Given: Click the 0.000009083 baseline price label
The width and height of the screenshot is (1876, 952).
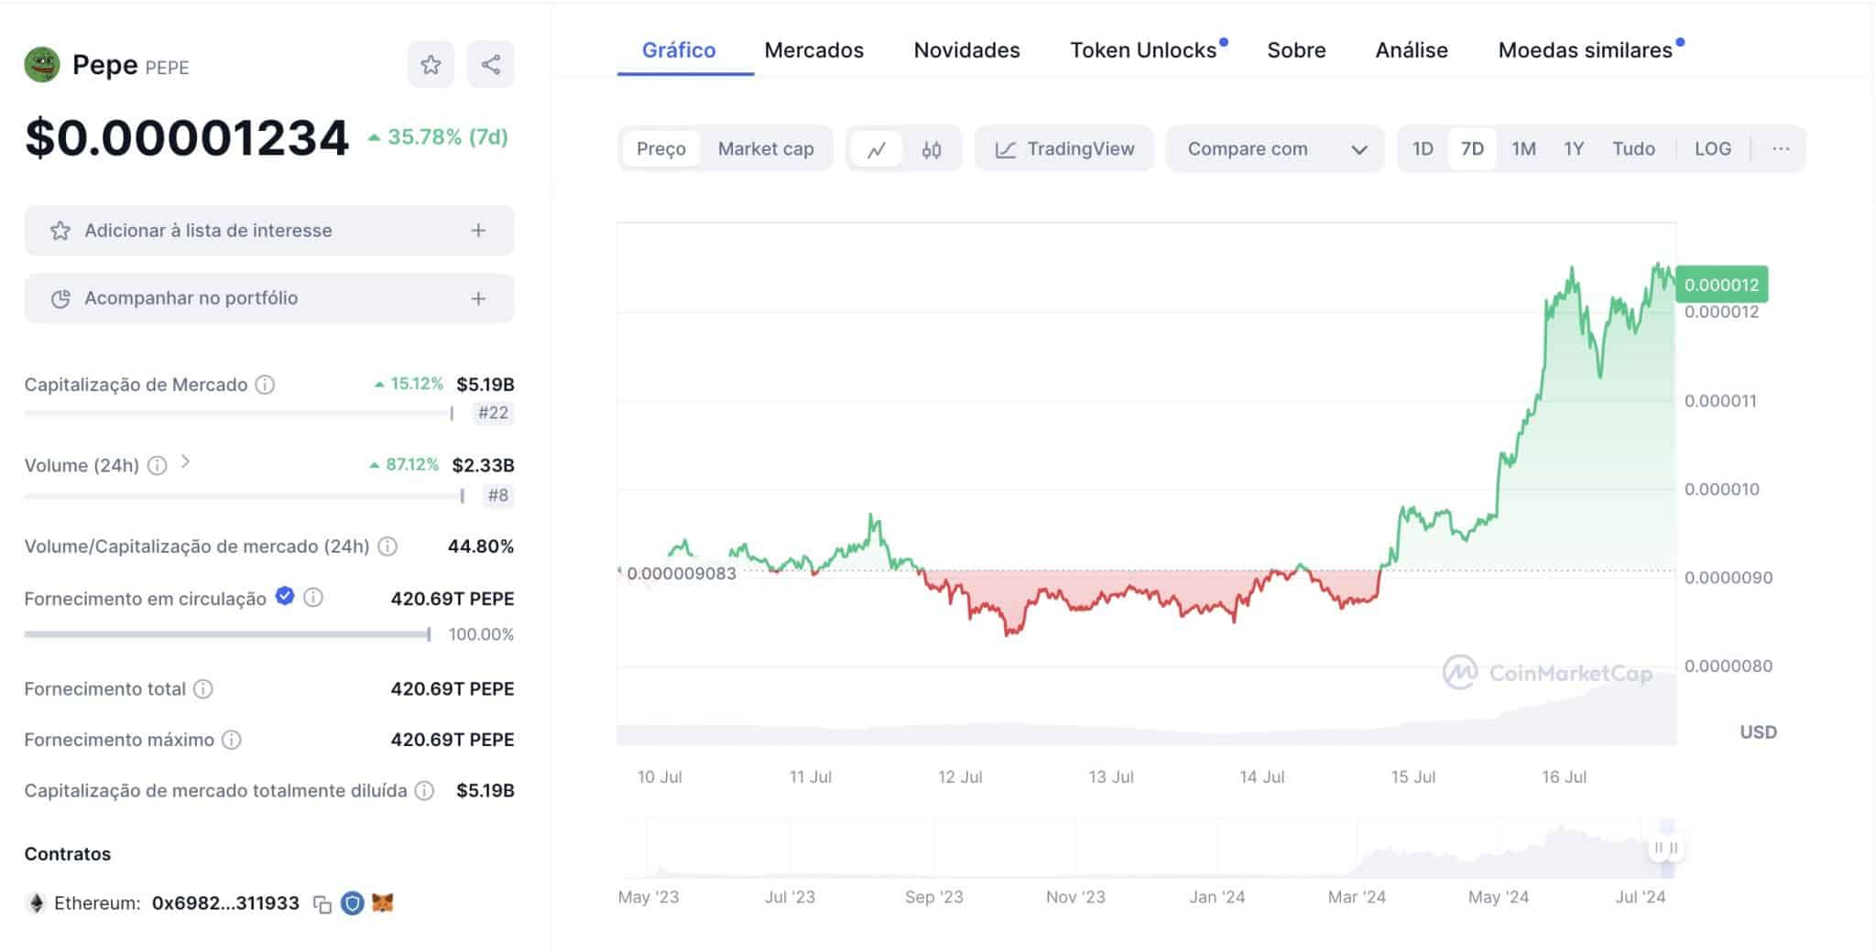Looking at the screenshot, I should pyautogui.click(x=681, y=574).
